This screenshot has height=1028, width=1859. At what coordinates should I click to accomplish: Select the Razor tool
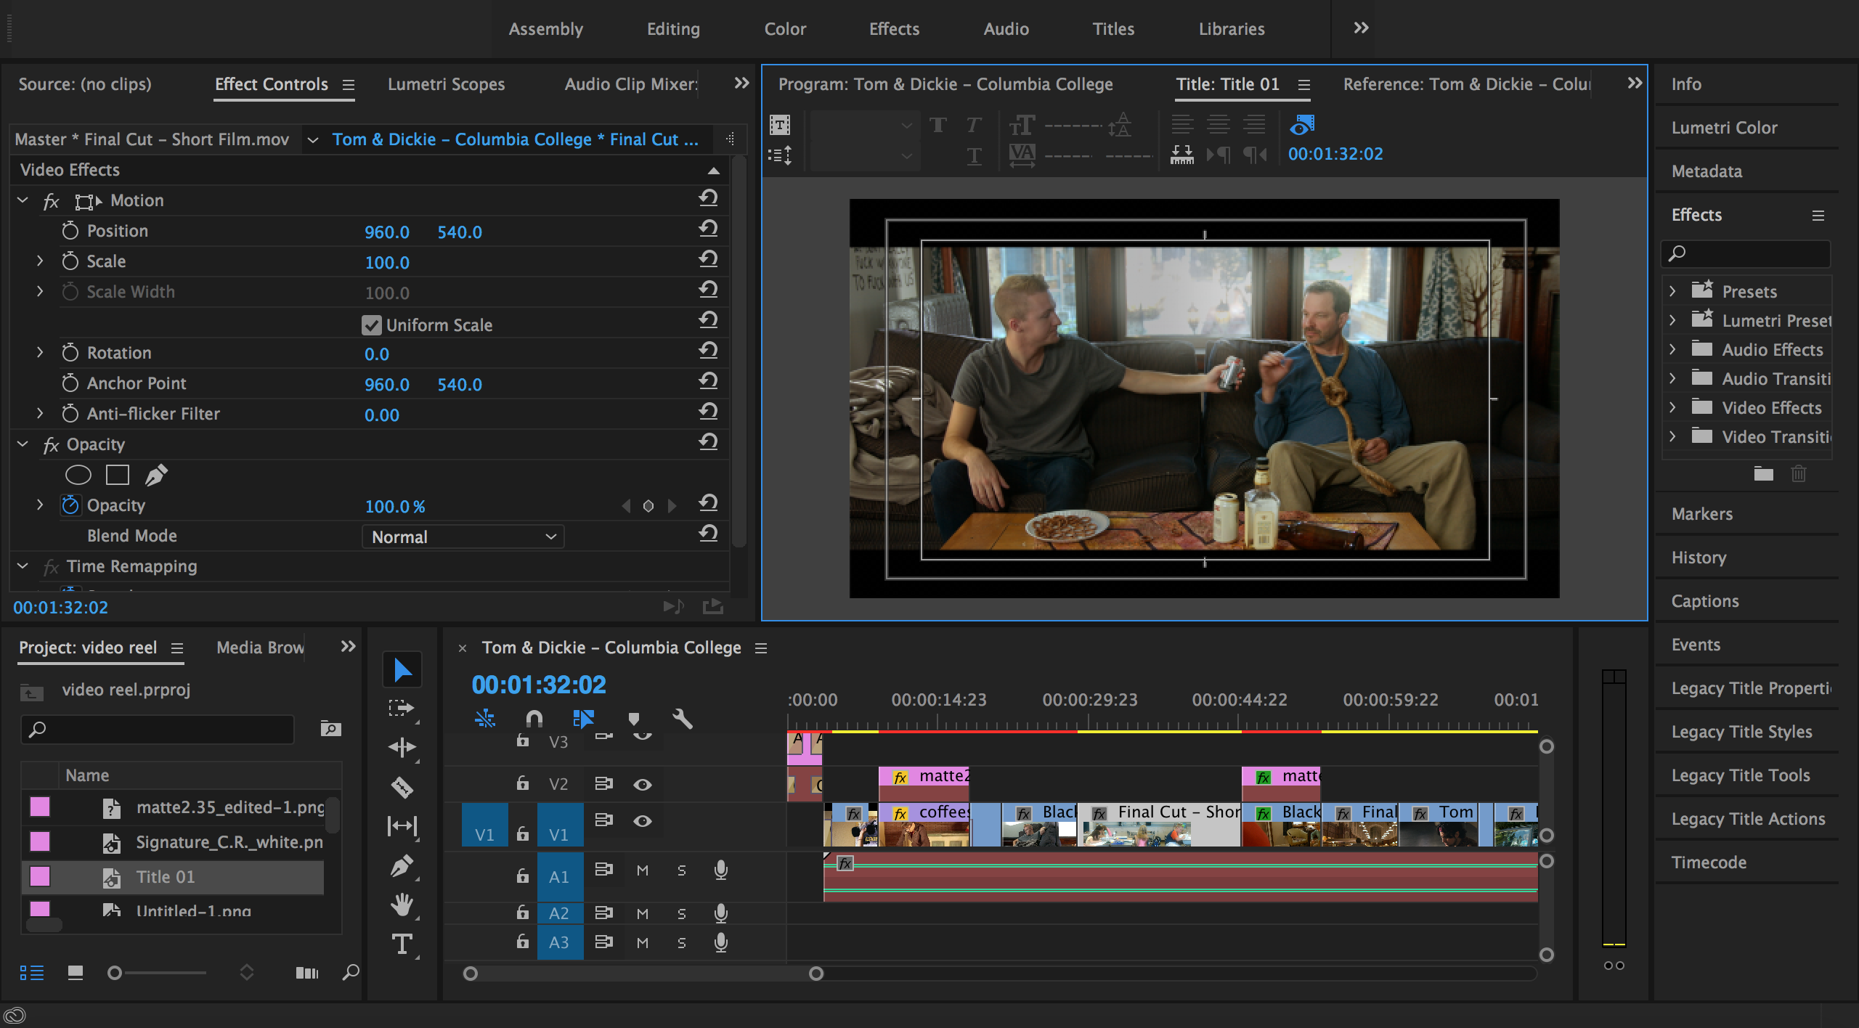[x=402, y=788]
